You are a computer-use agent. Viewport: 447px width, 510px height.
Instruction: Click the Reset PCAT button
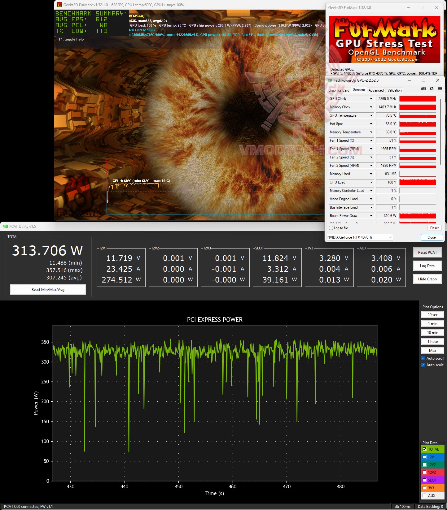(427, 253)
